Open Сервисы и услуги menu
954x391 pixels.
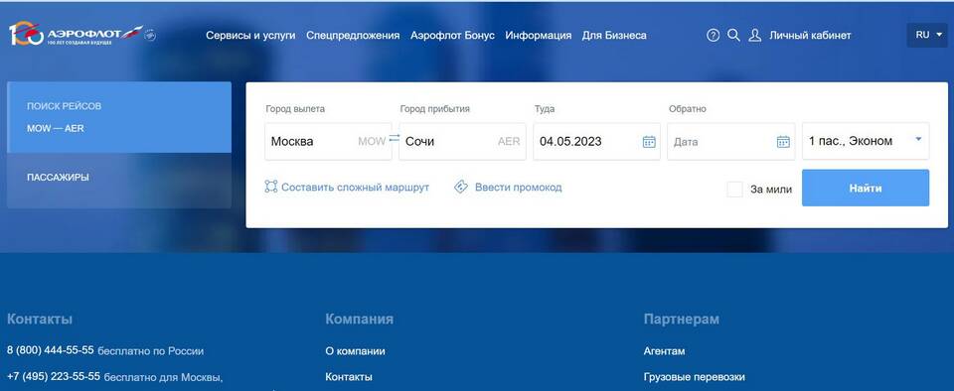coord(250,35)
